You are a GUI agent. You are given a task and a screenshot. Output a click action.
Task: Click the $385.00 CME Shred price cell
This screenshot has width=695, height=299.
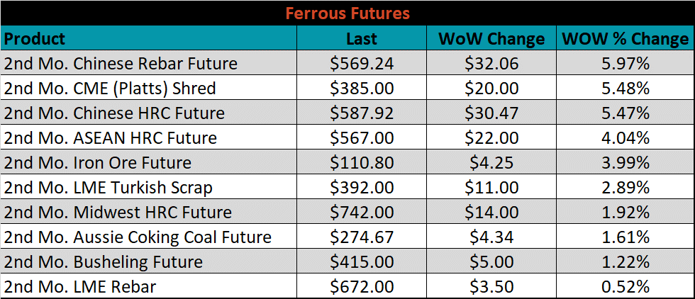click(x=362, y=88)
